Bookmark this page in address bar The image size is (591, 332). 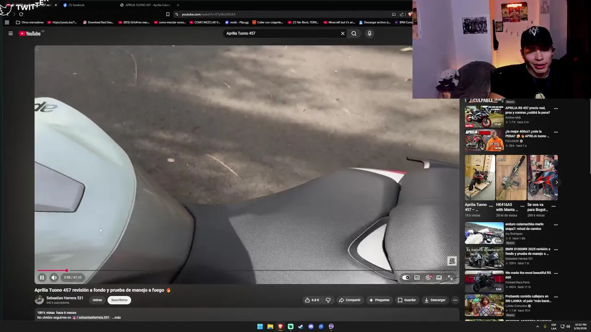[x=168, y=14]
